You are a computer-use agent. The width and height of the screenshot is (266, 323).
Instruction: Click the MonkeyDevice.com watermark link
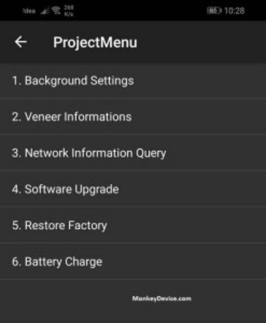pyautogui.click(x=162, y=298)
